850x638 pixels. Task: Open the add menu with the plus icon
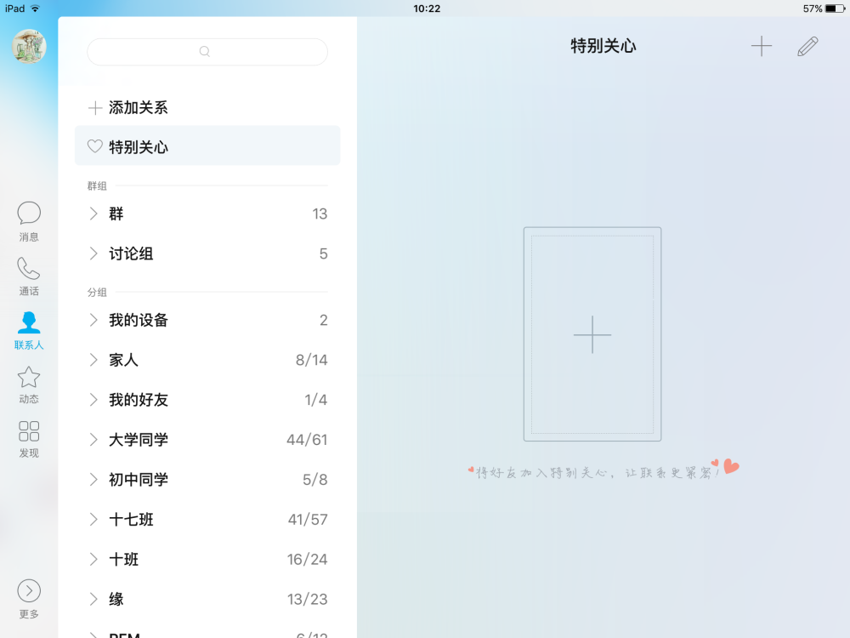tap(762, 46)
